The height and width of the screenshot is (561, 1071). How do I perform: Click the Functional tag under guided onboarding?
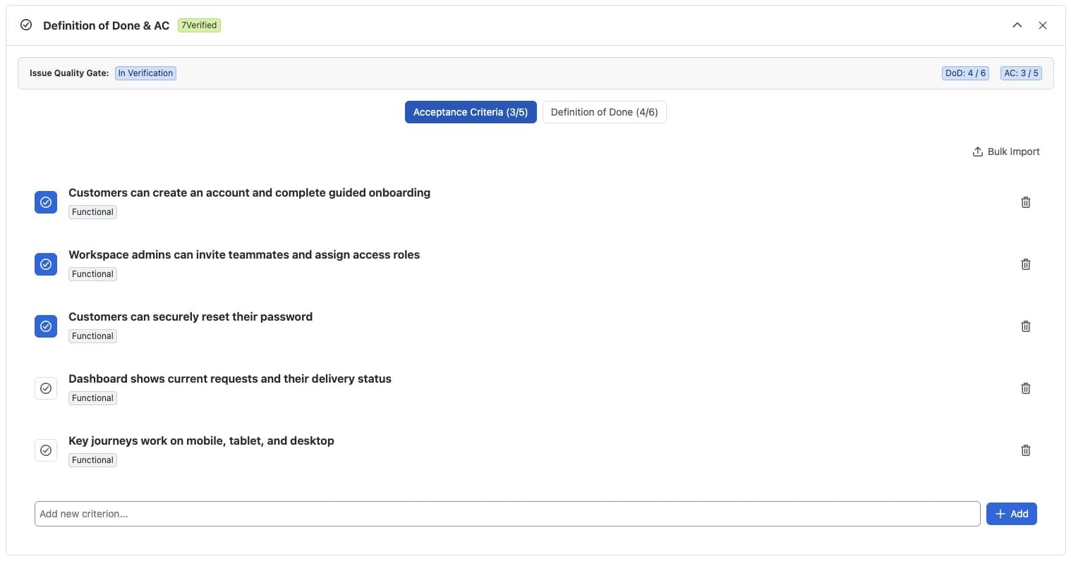(x=92, y=212)
